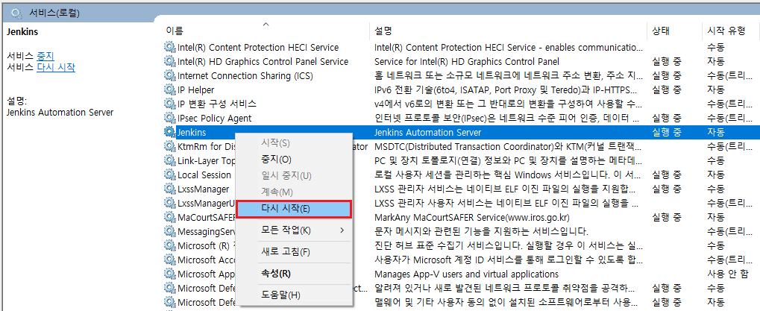Image resolution: width=760 pixels, height=311 pixels.
Task: Click 'Manages App-V users and virtual applications' description
Action: click(x=466, y=274)
